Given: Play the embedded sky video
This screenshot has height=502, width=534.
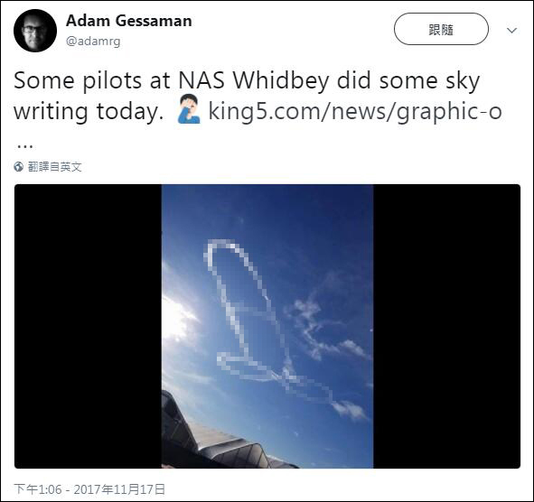Looking at the screenshot, I should tap(267, 326).
